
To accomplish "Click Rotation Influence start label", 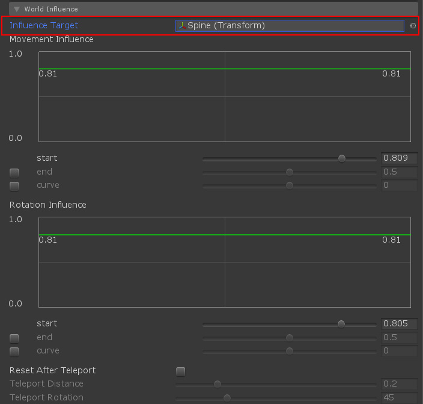I will click(x=47, y=323).
